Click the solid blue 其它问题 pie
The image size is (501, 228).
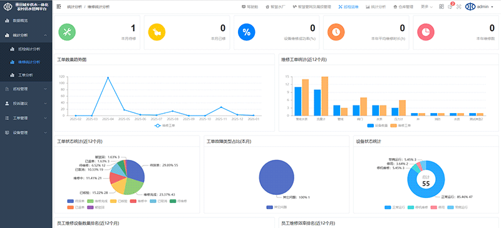tap(276, 177)
